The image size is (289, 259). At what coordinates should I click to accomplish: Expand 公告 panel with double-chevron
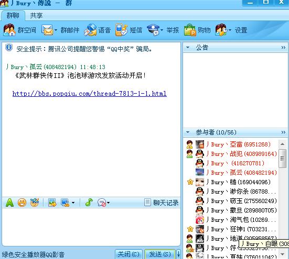283,48
